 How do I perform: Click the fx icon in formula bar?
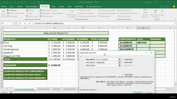tap(30, 23)
